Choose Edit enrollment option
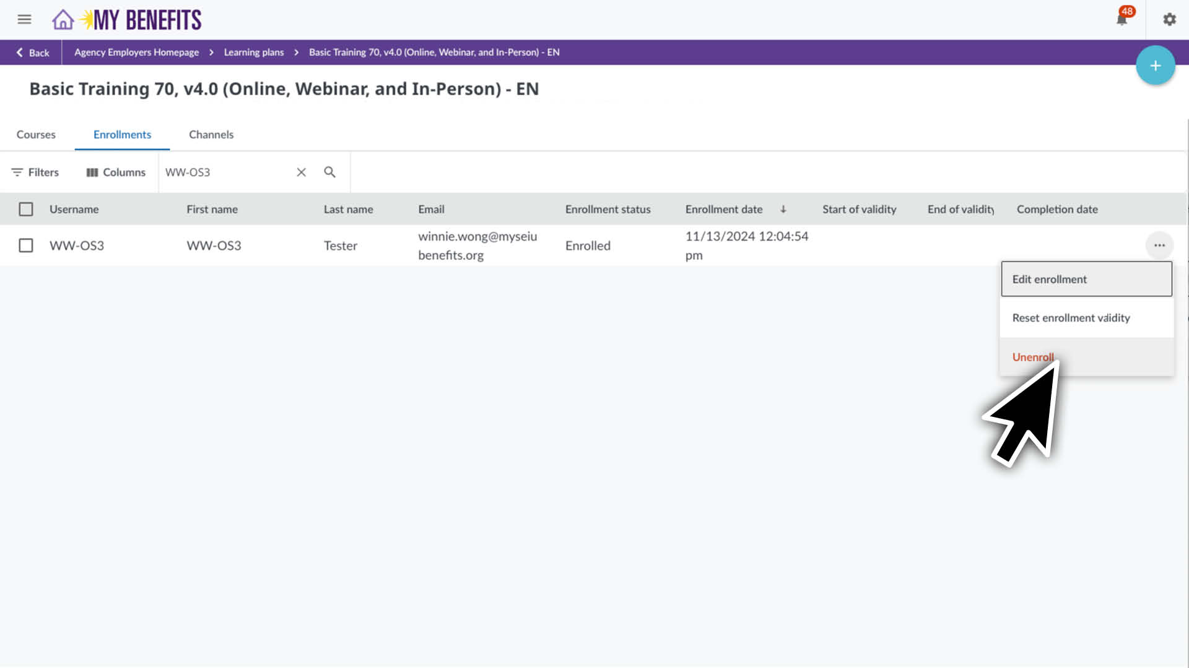 pos(1050,280)
